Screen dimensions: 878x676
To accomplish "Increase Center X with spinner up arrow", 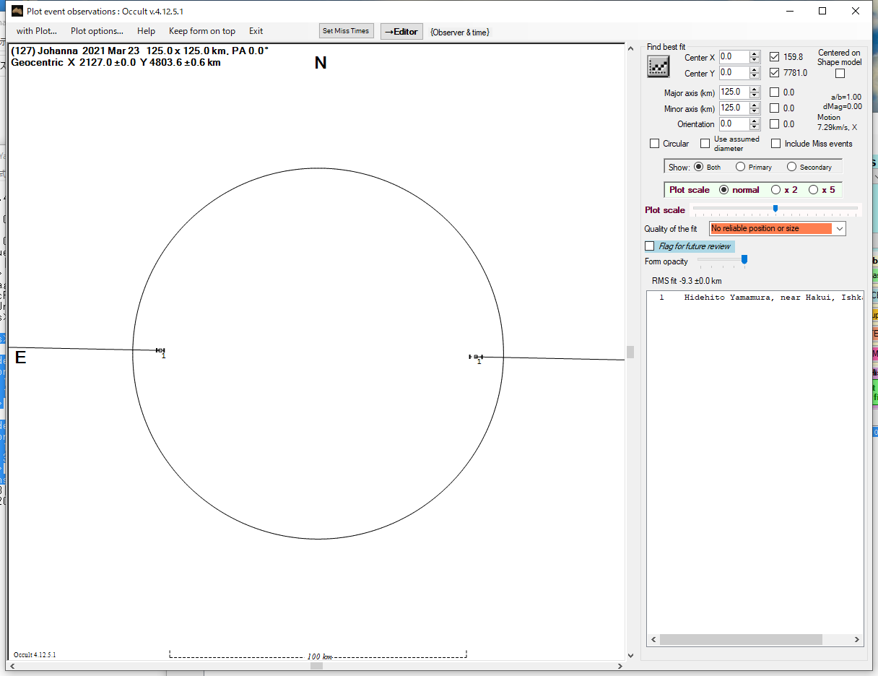I will click(755, 54).
